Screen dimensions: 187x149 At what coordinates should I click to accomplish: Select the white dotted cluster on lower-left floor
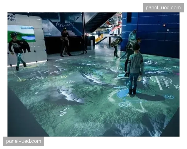pyautogui.click(x=63, y=112)
